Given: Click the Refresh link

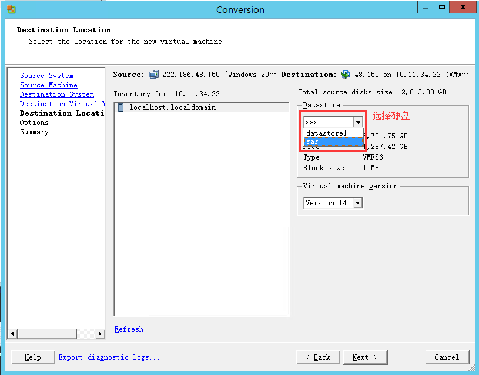Looking at the screenshot, I should pos(129,329).
